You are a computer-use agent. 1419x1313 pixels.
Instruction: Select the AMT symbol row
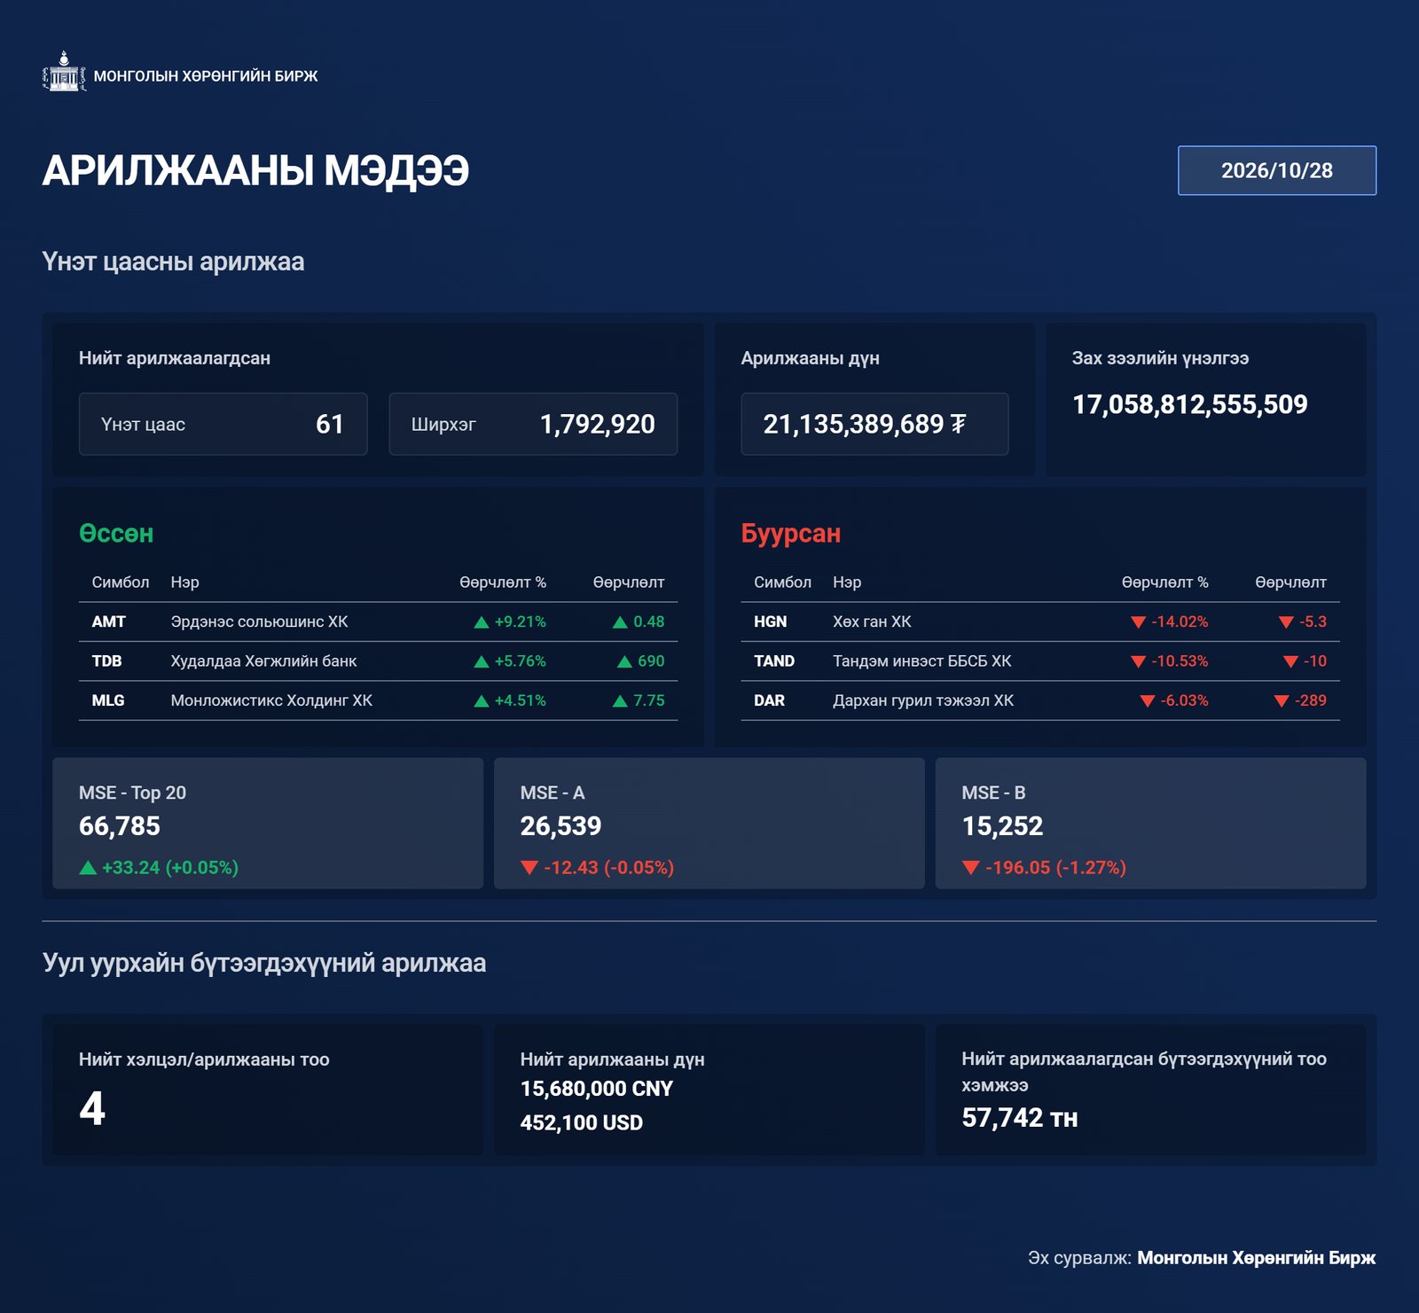[378, 621]
